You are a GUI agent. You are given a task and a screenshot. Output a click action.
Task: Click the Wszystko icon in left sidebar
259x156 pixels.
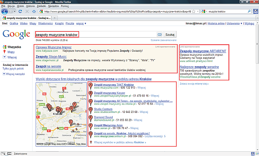pos(4,47)
